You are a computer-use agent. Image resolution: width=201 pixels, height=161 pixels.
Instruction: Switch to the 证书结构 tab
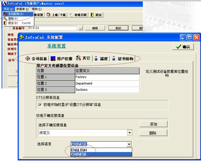(122, 59)
